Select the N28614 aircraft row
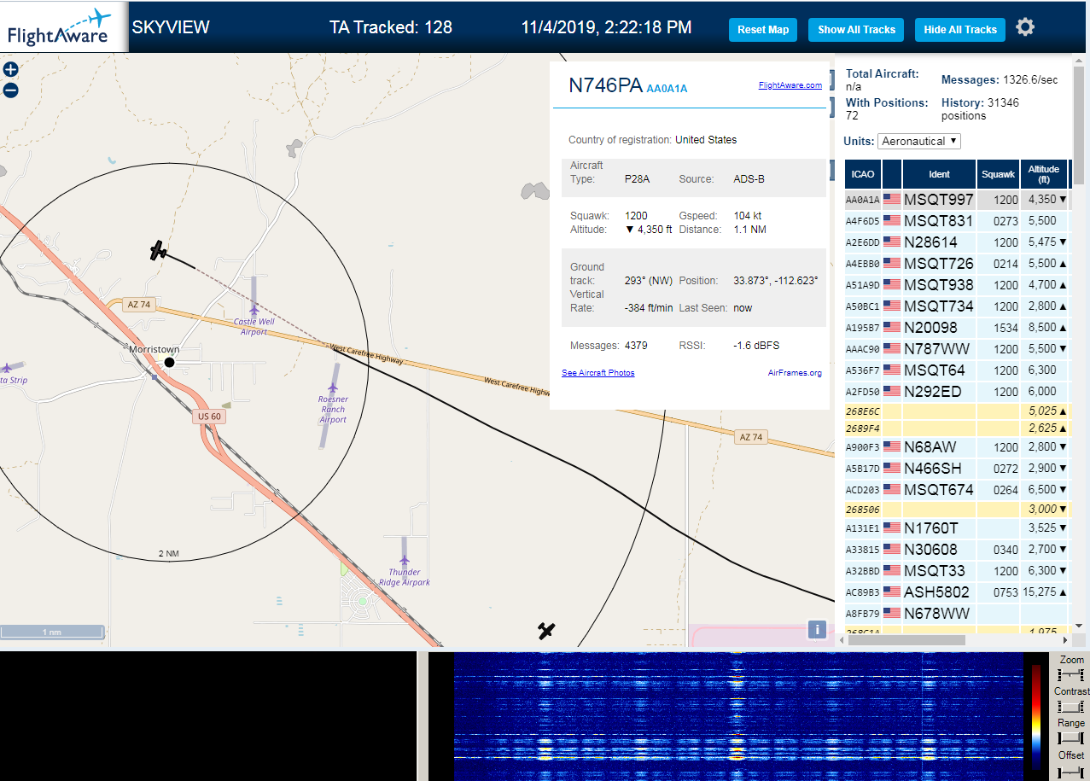This screenshot has width=1090, height=781. pyautogui.click(x=956, y=242)
